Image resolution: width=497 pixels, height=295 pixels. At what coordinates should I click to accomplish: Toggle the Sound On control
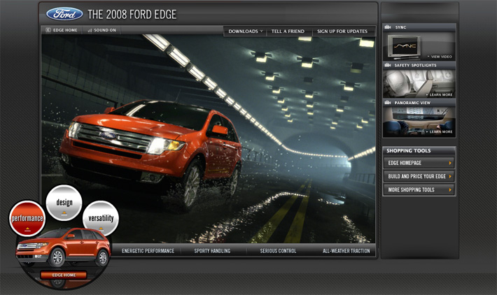[x=102, y=30]
